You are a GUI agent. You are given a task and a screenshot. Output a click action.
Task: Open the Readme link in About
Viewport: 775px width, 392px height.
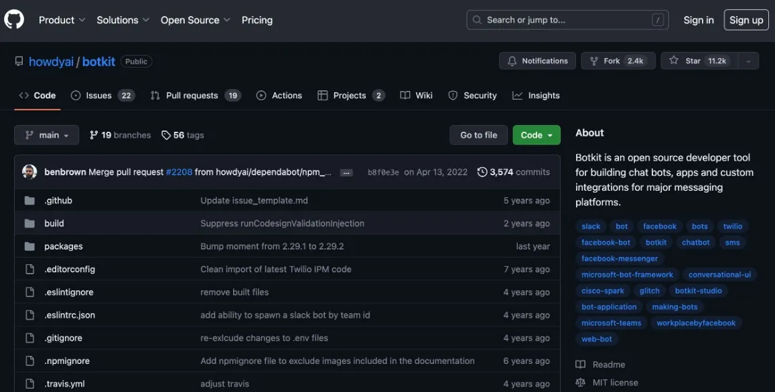(x=601, y=365)
